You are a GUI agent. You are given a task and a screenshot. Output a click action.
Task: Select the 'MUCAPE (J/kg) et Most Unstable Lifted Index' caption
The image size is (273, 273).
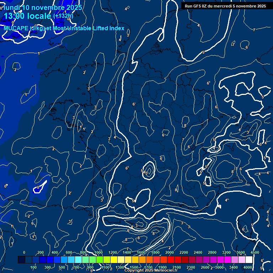[64, 28]
